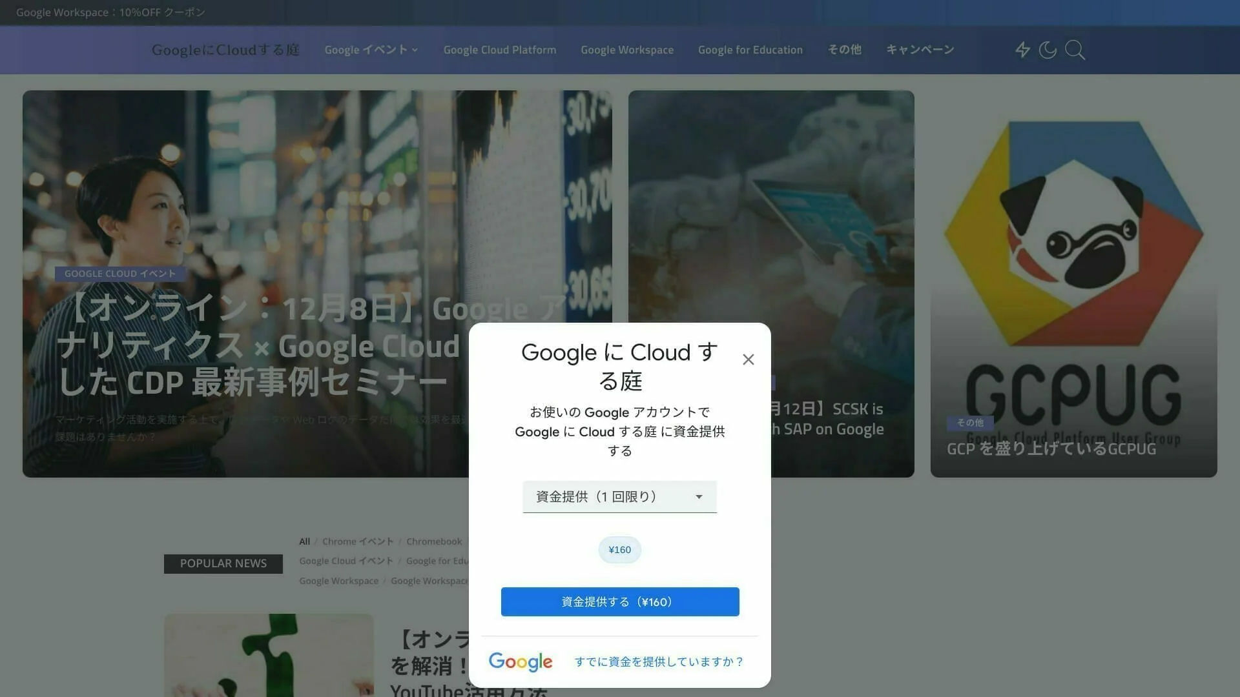The height and width of the screenshot is (697, 1240).
Task: Click the GOOGLE CLOUD イベント category tag
Action: [x=120, y=274]
